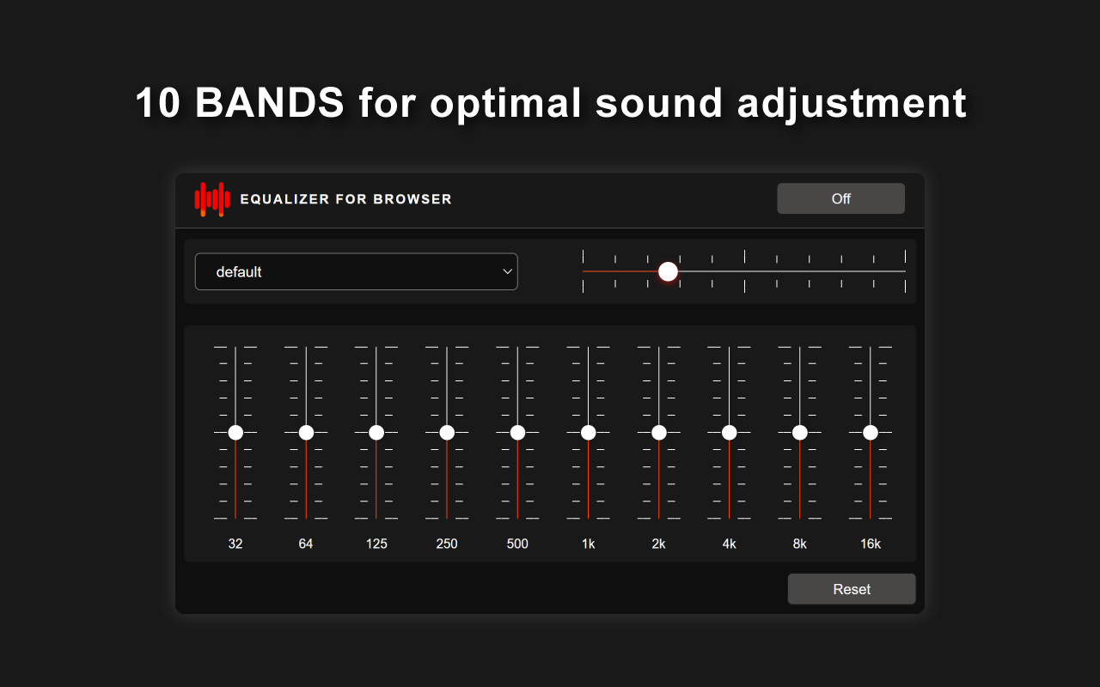Select the 1k band slider handle
Screen dimensions: 1100x687
tap(588, 433)
